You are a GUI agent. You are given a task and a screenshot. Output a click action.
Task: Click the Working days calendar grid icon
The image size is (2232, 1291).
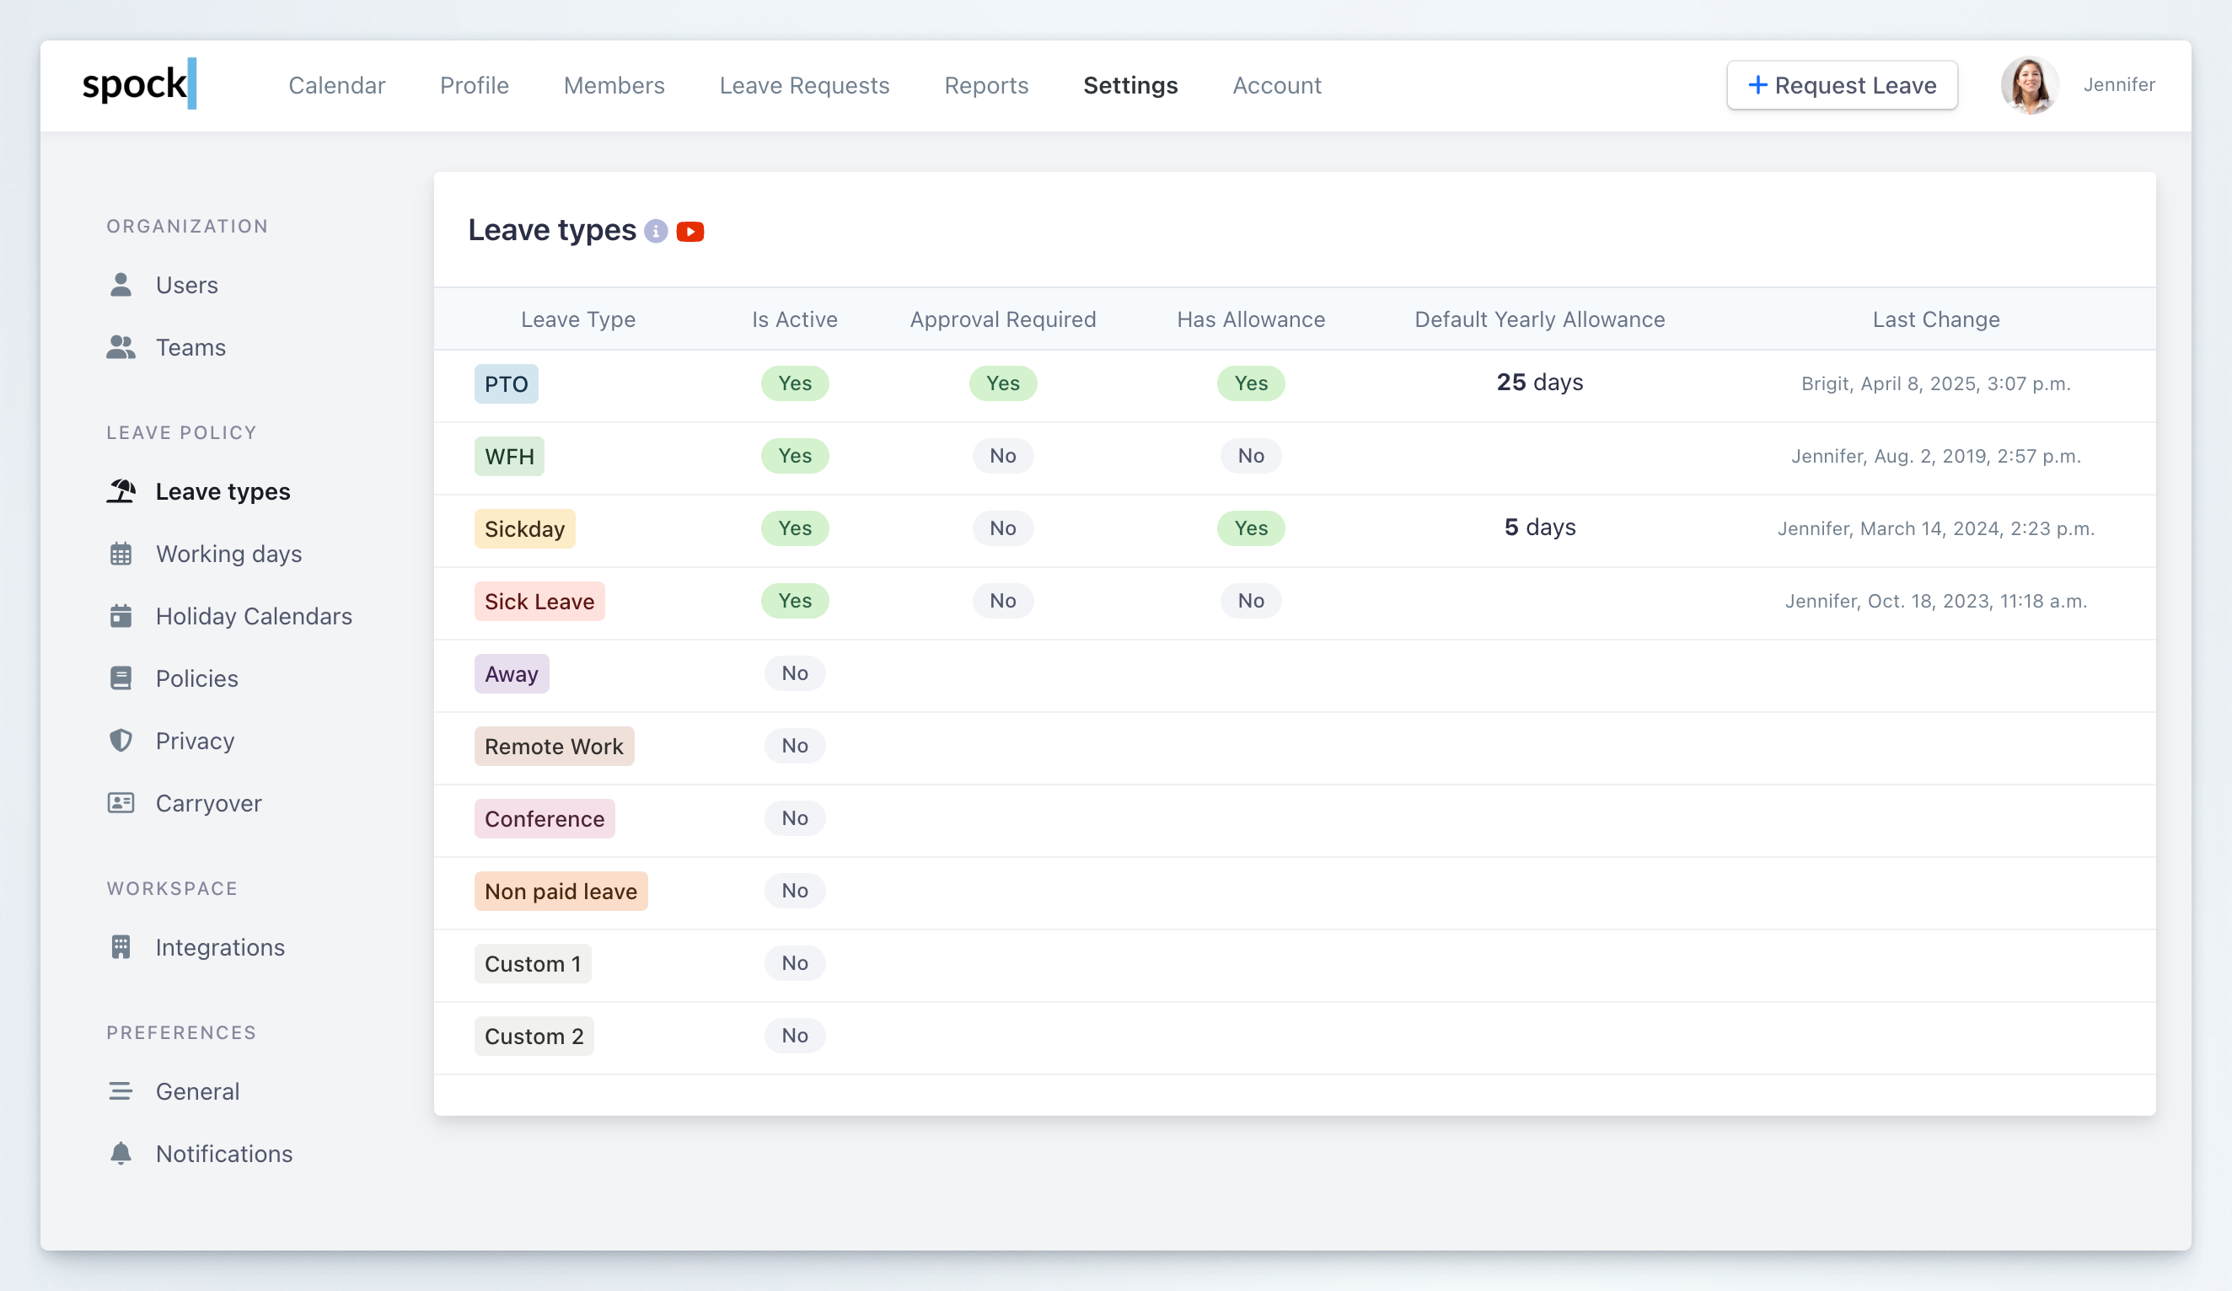[x=121, y=554]
